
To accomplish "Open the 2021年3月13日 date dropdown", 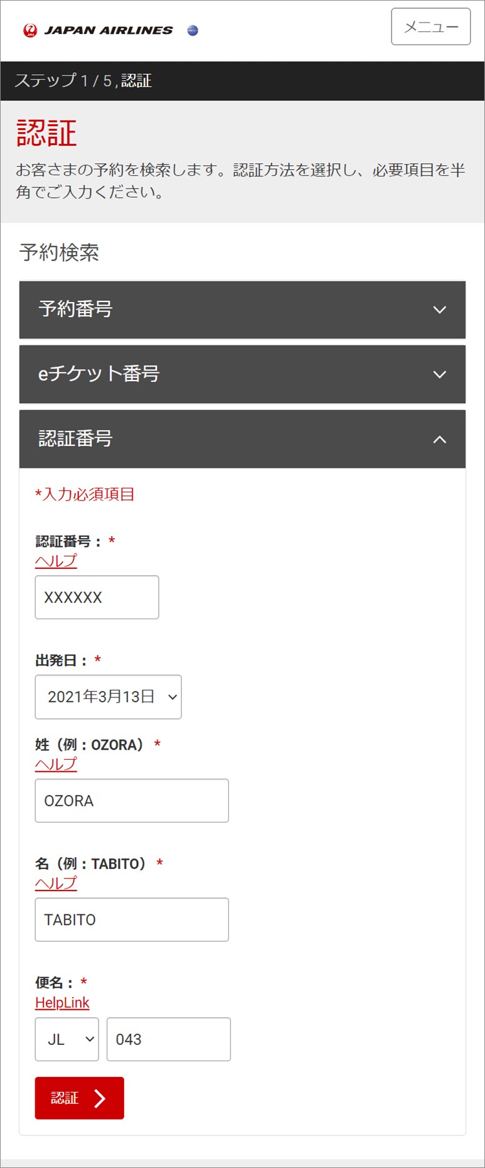I will point(108,697).
